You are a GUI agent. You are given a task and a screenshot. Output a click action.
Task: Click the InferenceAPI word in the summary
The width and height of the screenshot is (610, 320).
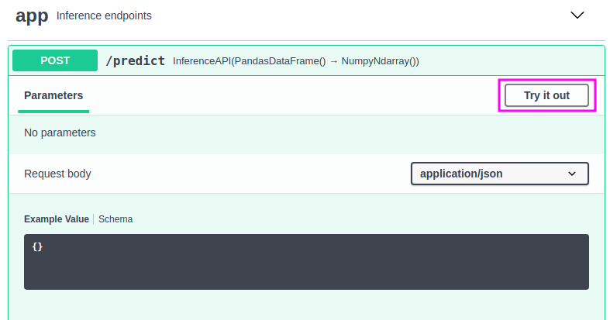click(x=202, y=61)
